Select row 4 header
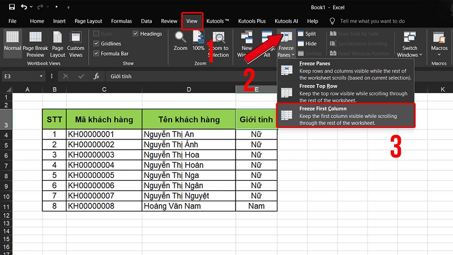This screenshot has width=453, height=255. point(6,135)
